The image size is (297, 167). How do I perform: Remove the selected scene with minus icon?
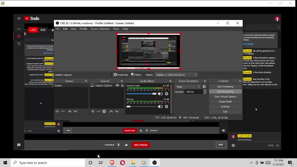tap(63, 111)
